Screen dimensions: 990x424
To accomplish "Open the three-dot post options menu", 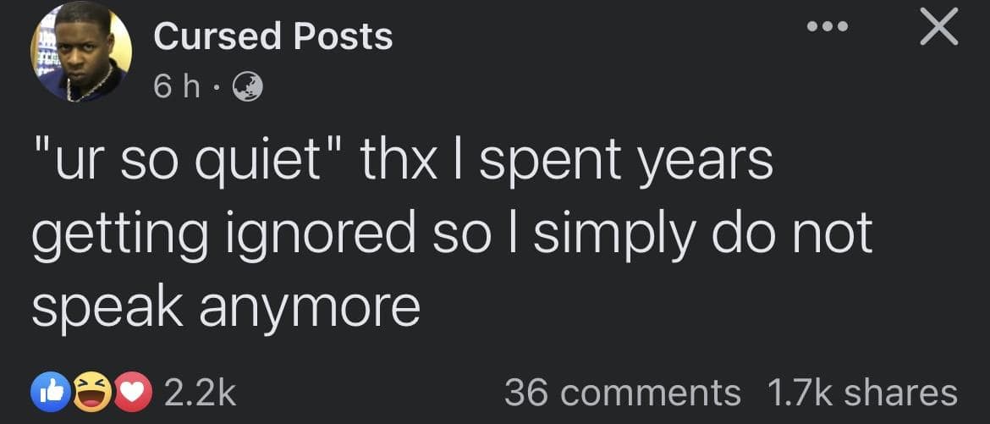I will pyautogui.click(x=827, y=27).
